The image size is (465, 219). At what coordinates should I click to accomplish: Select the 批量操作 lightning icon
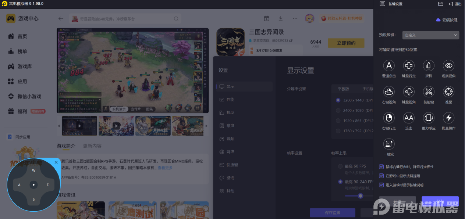(448, 118)
